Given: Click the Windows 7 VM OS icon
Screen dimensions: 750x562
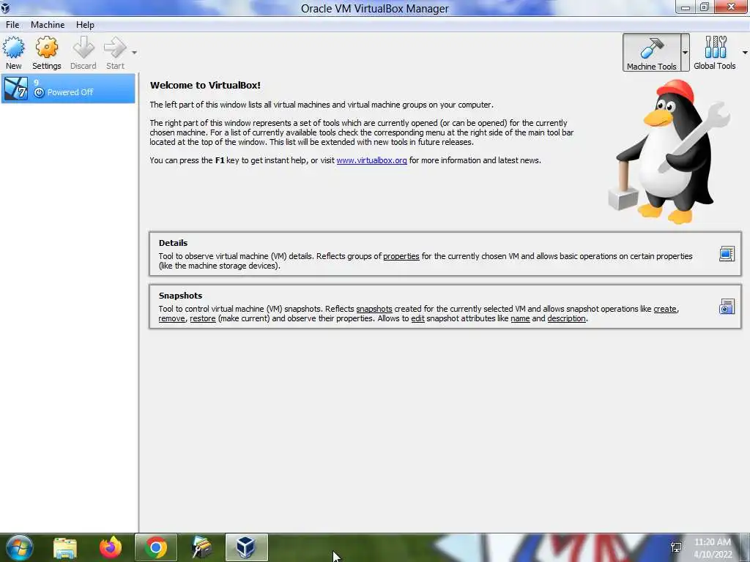Looking at the screenshot, I should coord(16,89).
